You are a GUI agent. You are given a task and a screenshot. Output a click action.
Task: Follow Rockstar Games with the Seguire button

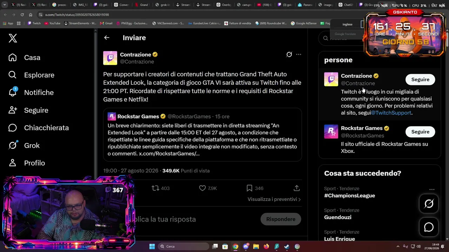(420, 132)
